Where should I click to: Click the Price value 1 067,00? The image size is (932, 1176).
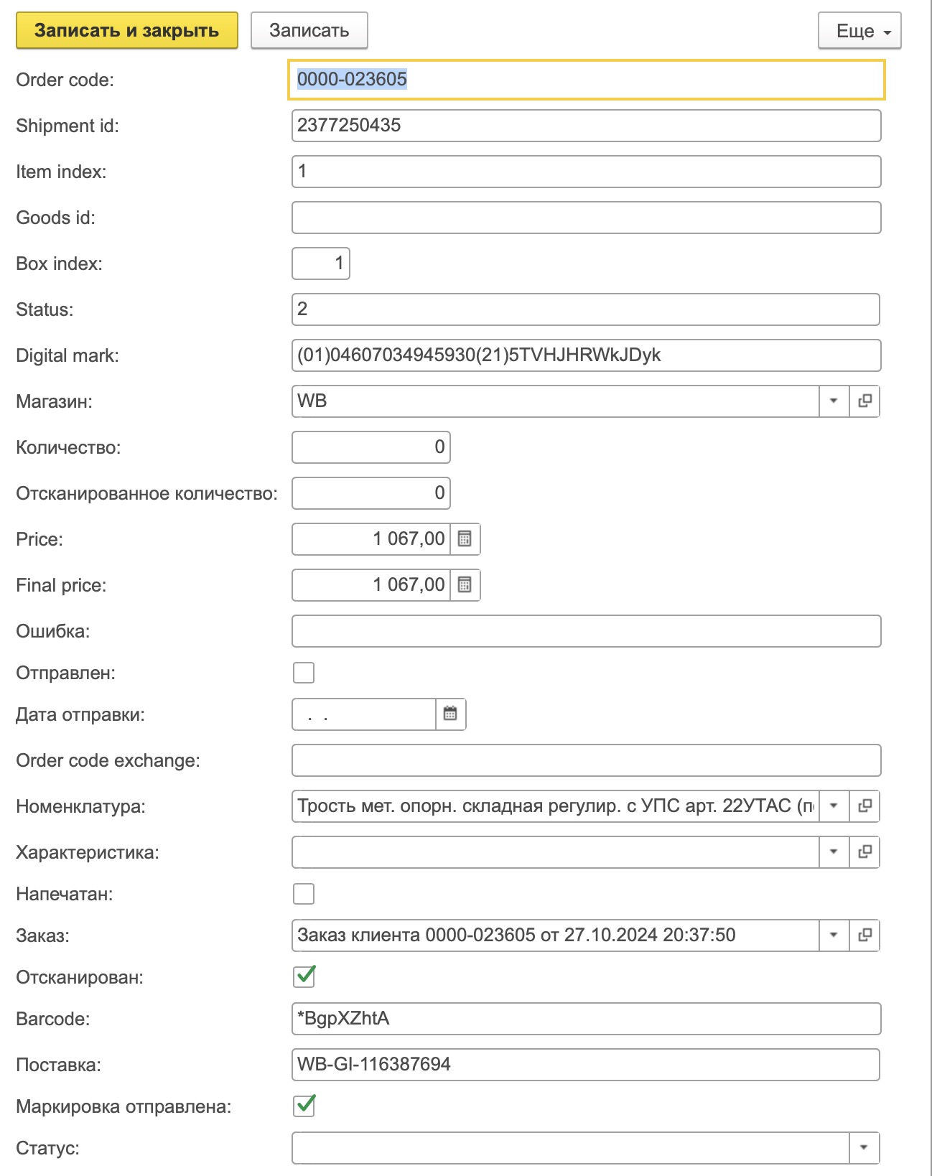[371, 539]
